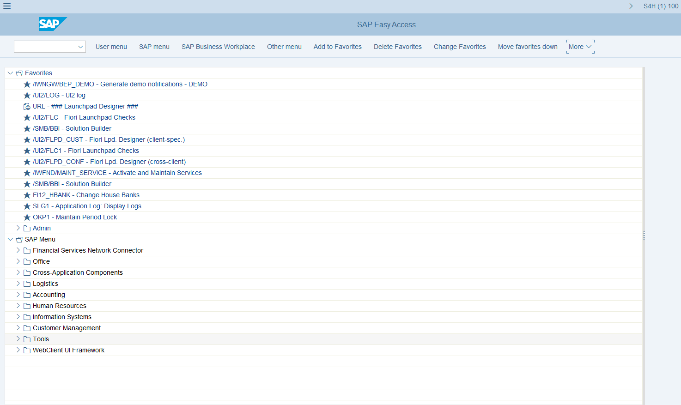Open /UI2/LOG - UI2 log entry
Image resolution: width=681 pixels, height=405 pixels.
pyautogui.click(x=59, y=96)
